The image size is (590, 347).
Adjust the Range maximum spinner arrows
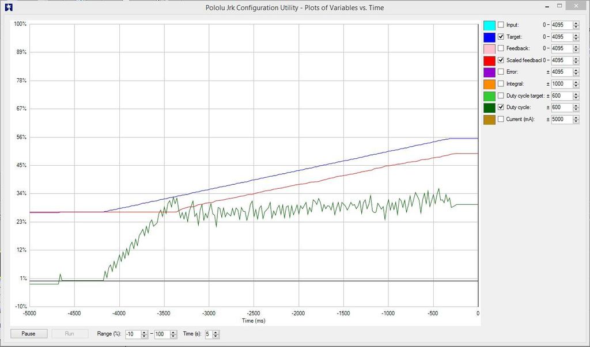[173, 334]
